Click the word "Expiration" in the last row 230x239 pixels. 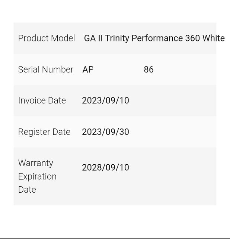coord(37,176)
